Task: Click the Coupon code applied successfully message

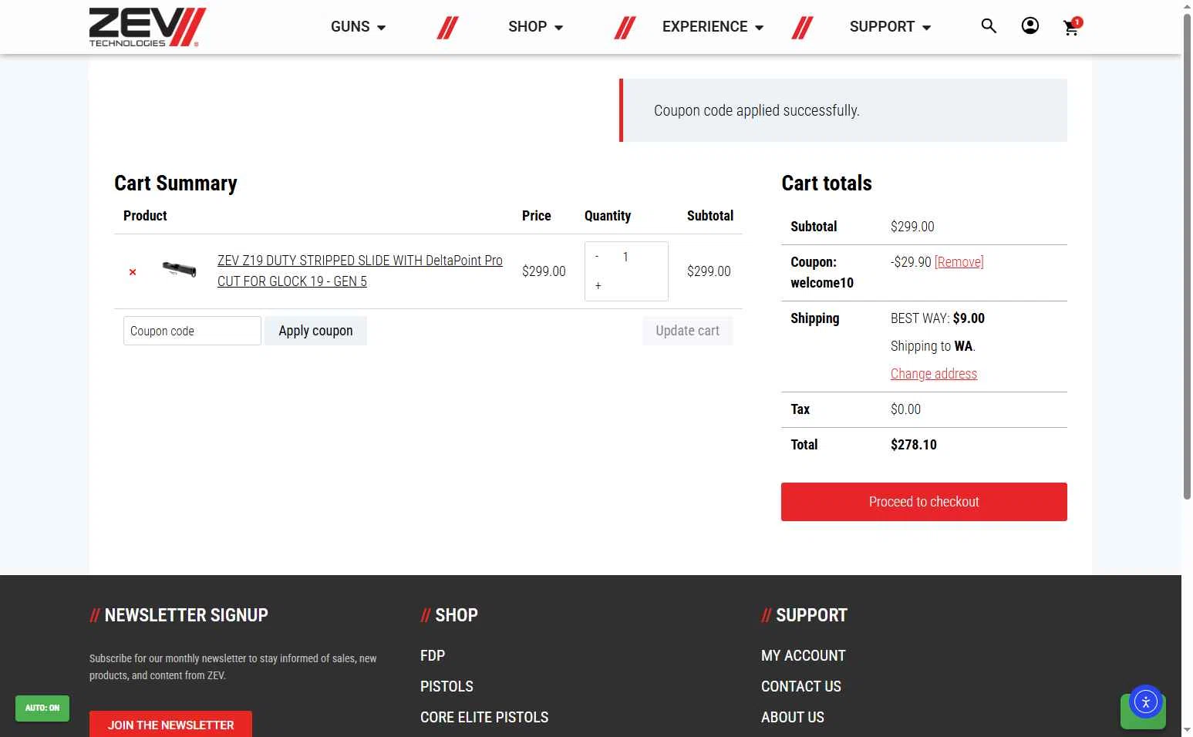Action: point(757,110)
